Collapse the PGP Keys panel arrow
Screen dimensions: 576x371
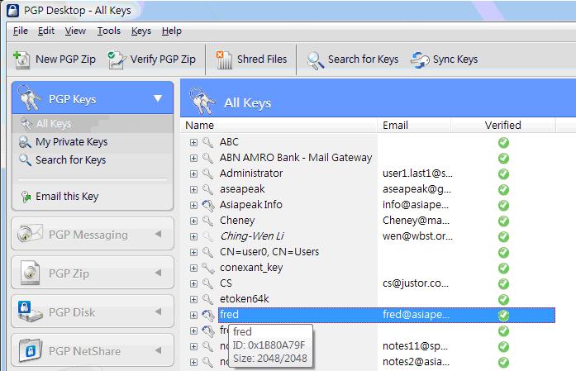[x=158, y=99]
